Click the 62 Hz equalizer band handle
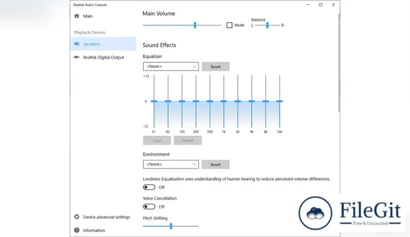Viewport: 410px width, 237px height. click(x=168, y=101)
